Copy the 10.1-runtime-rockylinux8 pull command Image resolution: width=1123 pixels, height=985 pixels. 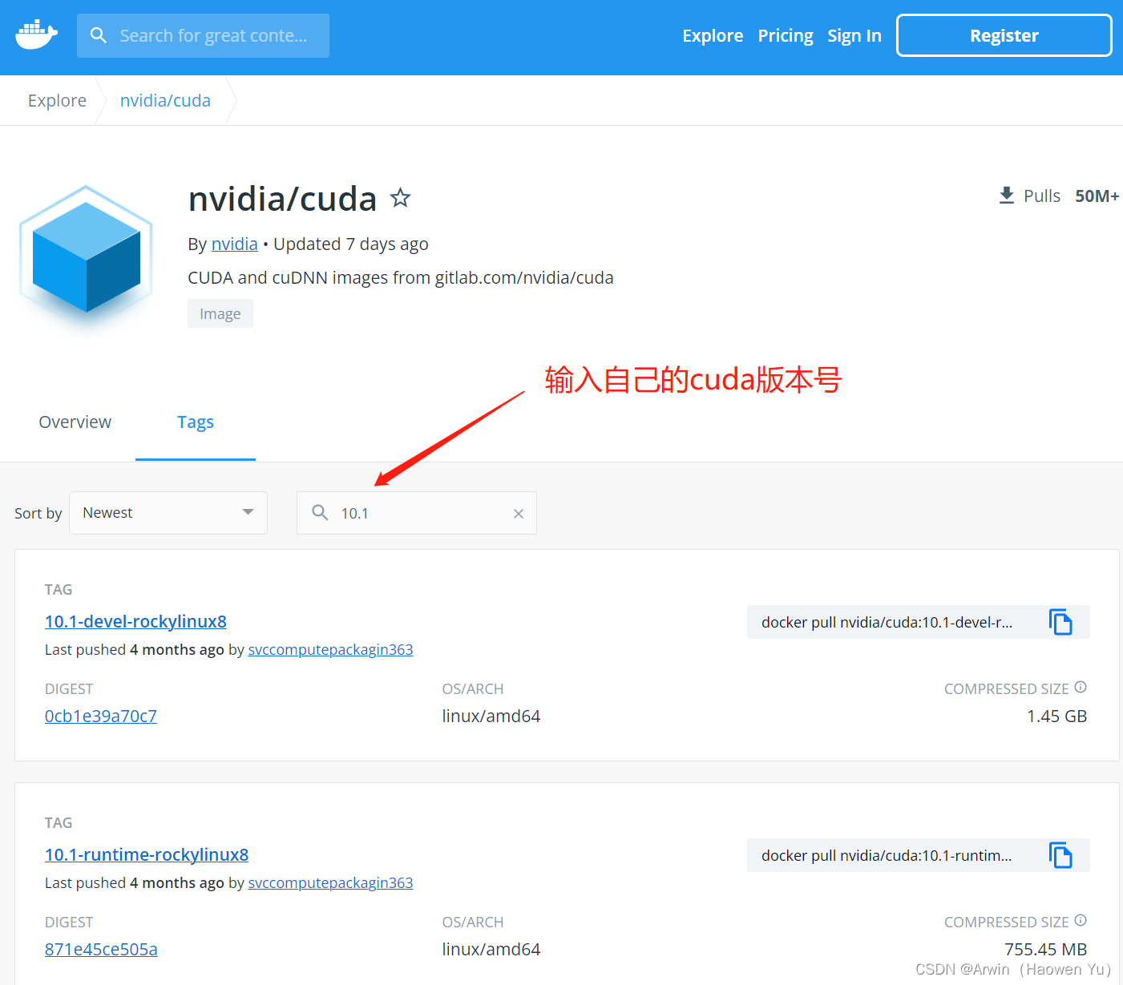click(x=1061, y=855)
